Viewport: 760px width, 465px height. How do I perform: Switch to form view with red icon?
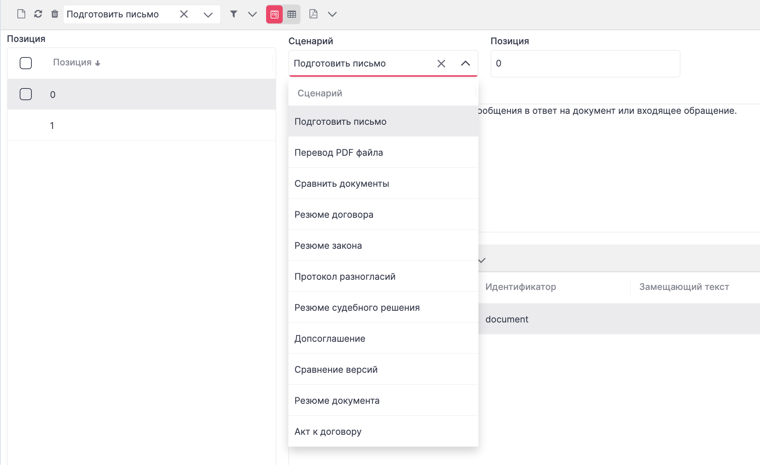pos(274,14)
